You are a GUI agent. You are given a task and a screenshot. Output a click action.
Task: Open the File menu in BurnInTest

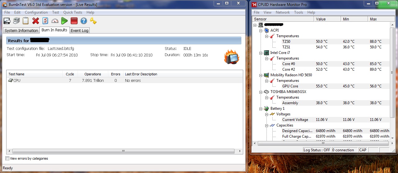coord(7,12)
